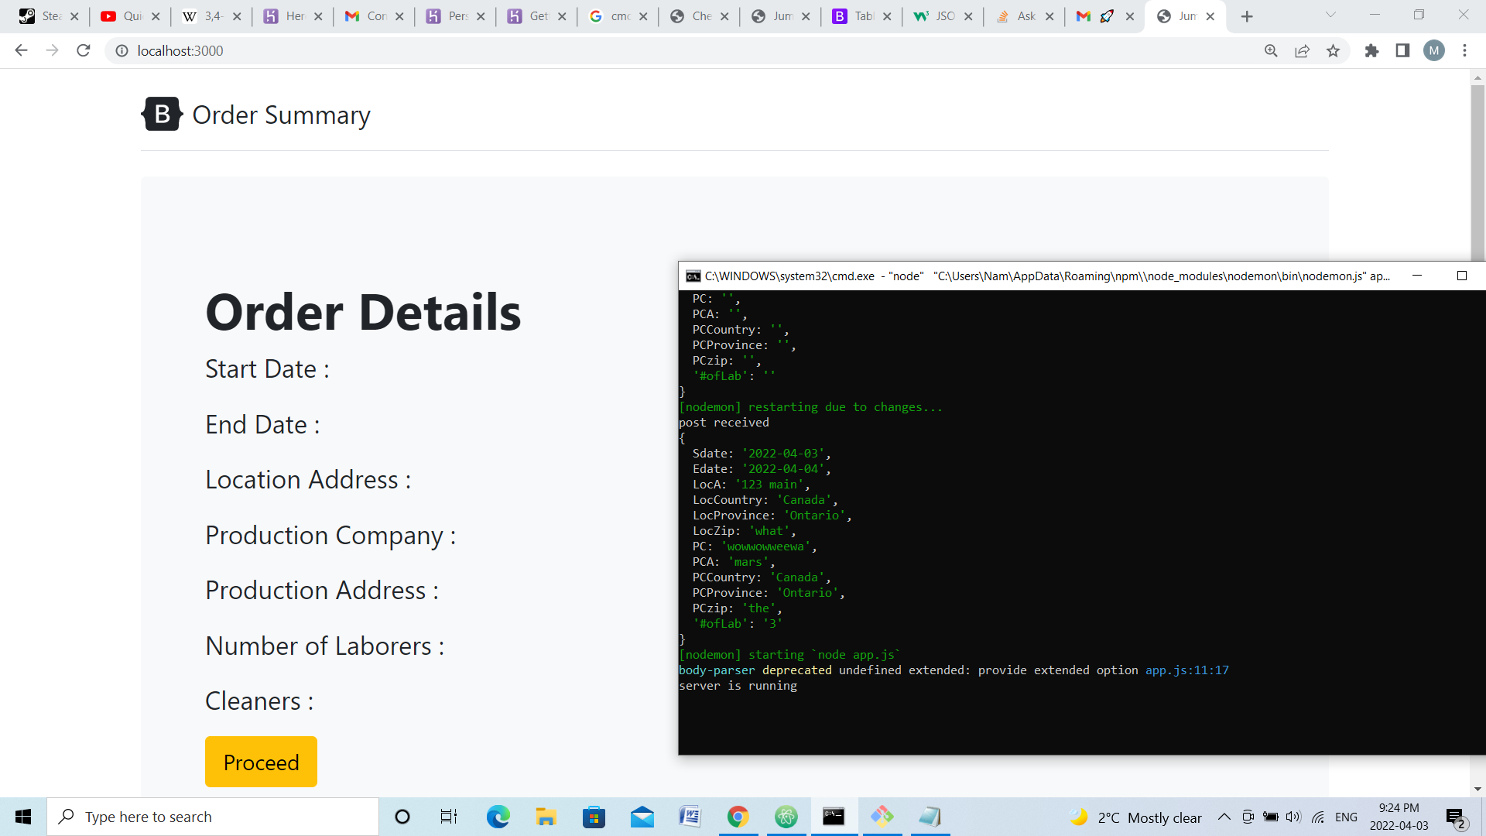This screenshot has width=1486, height=836.
Task: Click the Order Summary heading link
Action: point(281,115)
